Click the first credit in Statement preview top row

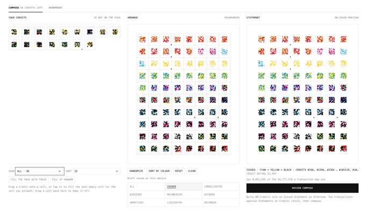261,39
